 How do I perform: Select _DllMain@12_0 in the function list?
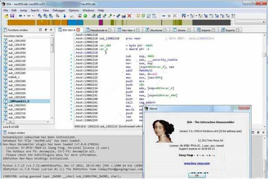20,102
